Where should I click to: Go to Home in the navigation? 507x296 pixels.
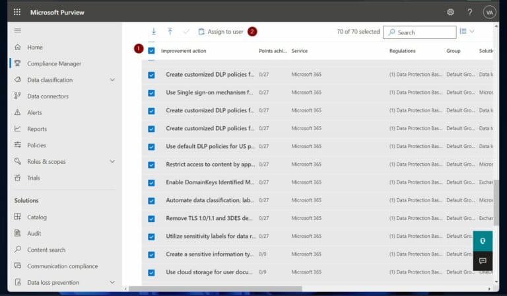(x=35, y=47)
